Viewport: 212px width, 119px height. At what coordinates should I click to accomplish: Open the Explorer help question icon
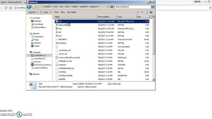click(x=151, y=12)
